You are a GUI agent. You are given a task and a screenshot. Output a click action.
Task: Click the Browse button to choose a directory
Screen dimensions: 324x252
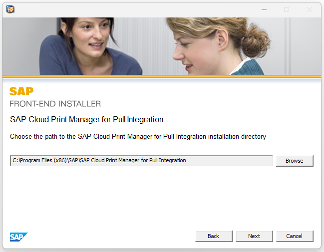[295, 161]
